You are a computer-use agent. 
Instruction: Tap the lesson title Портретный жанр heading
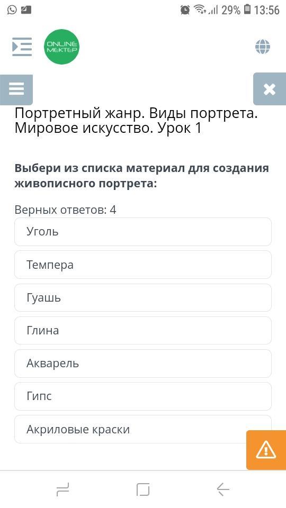[x=136, y=121]
